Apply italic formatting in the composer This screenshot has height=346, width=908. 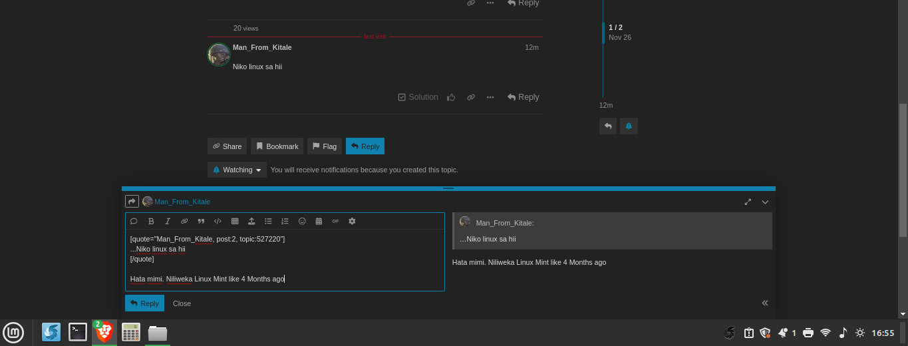[168, 221]
